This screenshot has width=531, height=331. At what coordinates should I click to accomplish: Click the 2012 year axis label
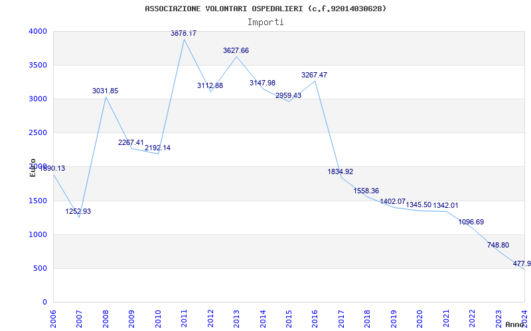pyautogui.click(x=210, y=318)
